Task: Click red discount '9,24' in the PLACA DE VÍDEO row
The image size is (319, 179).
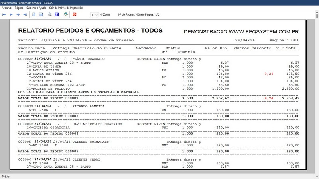Action: (x=269, y=74)
